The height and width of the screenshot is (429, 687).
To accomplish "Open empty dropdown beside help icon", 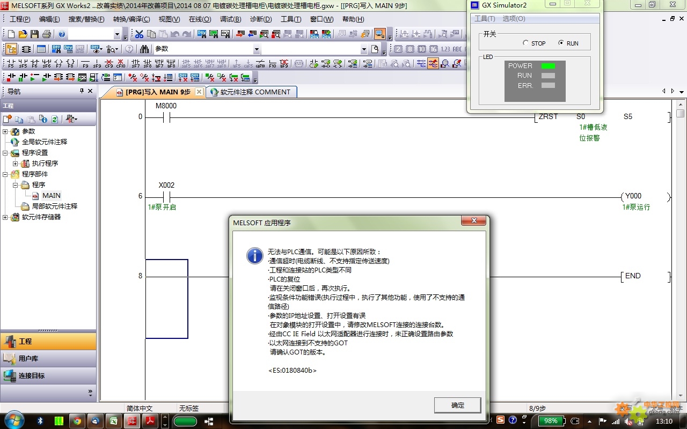I will [117, 34].
